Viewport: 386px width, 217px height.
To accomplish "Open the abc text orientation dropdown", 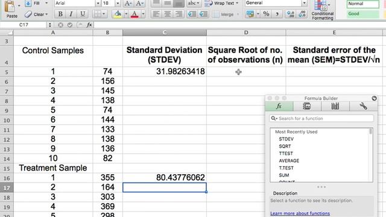I will coord(194,3).
